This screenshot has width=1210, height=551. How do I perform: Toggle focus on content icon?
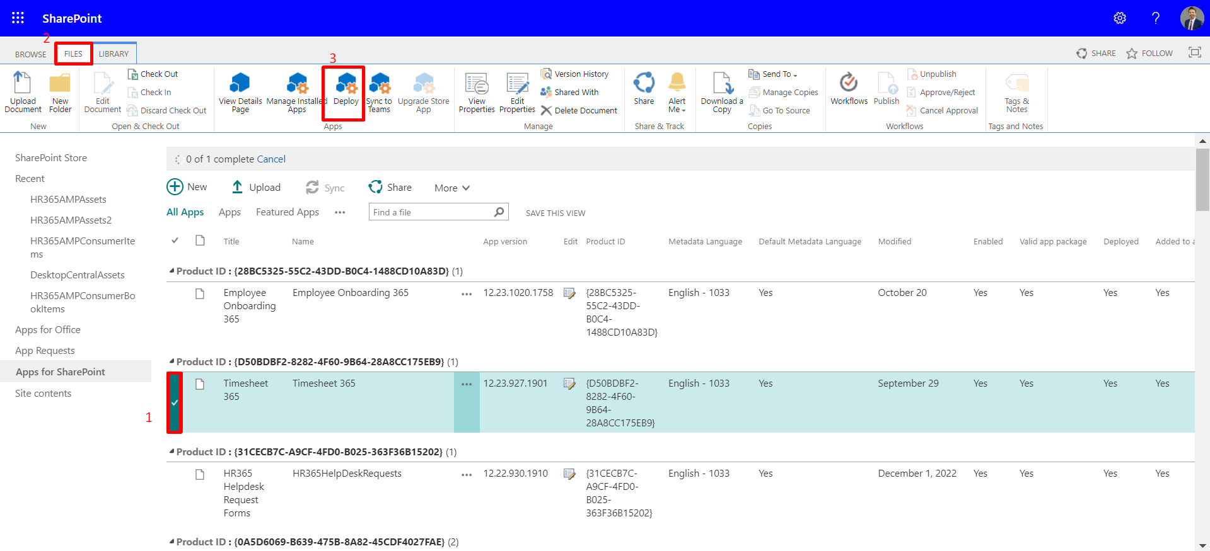tap(1195, 53)
